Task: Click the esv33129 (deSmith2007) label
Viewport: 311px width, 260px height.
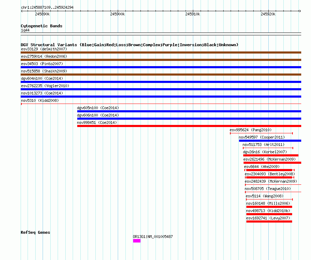Action: [x=44, y=49]
